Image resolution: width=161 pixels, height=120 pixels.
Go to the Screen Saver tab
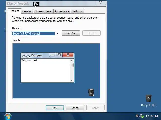[44, 11]
